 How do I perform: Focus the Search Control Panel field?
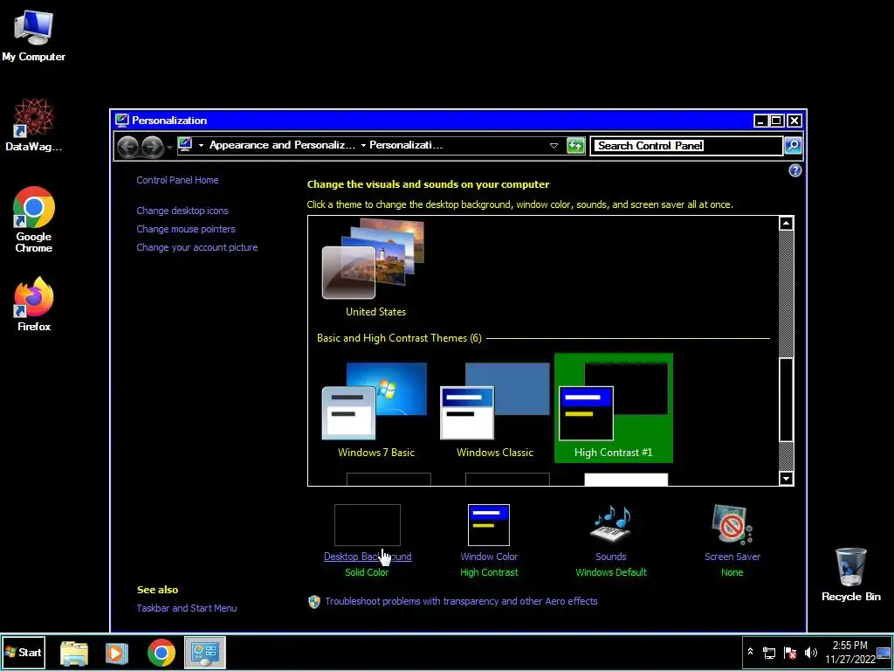pyautogui.click(x=686, y=146)
